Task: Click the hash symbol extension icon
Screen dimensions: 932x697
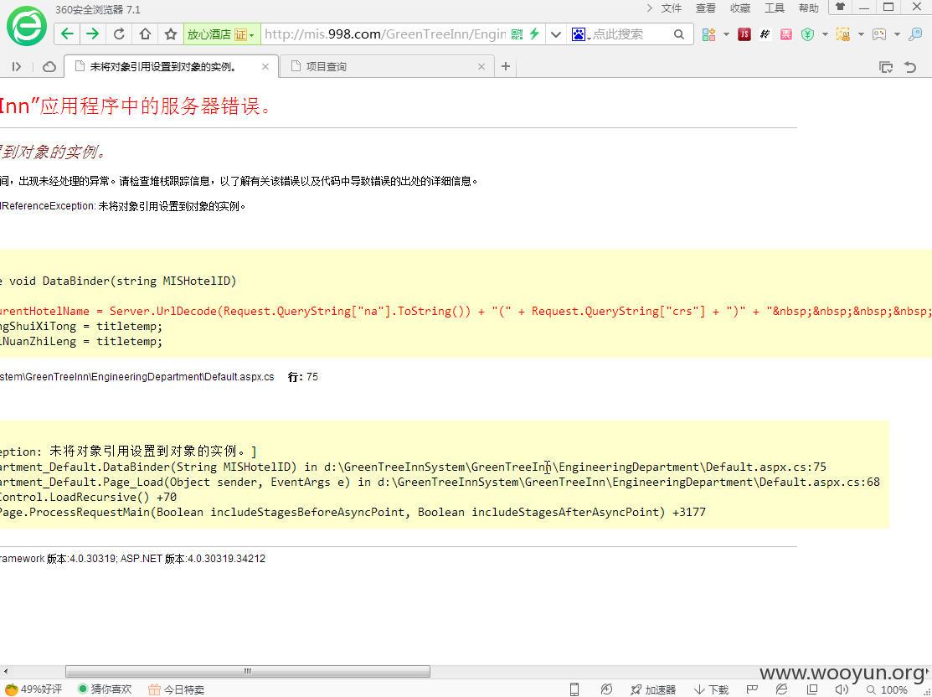Action: click(765, 34)
